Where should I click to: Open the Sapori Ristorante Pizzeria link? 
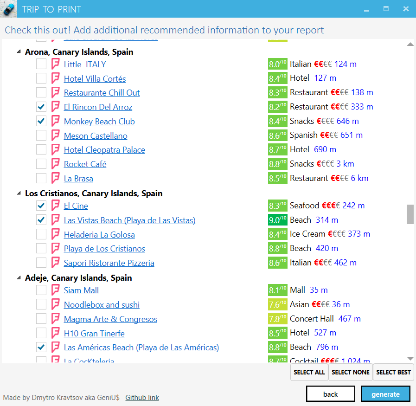click(109, 263)
